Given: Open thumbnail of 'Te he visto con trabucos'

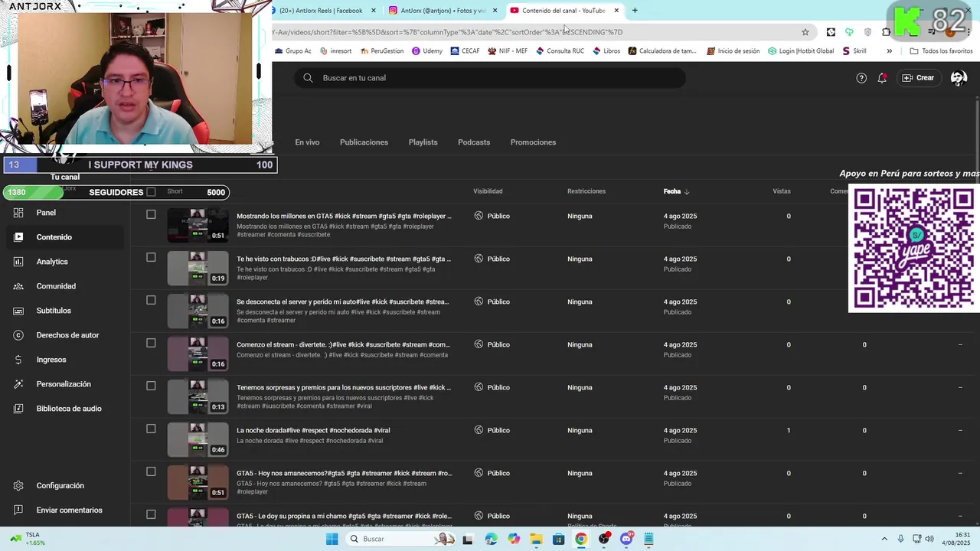Looking at the screenshot, I should click(198, 268).
